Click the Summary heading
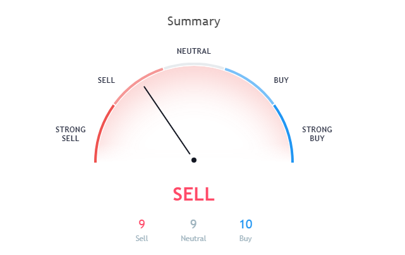This screenshot has width=405, height=255. (194, 22)
